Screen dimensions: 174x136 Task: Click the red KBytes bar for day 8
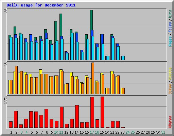(x=46, y=118)
